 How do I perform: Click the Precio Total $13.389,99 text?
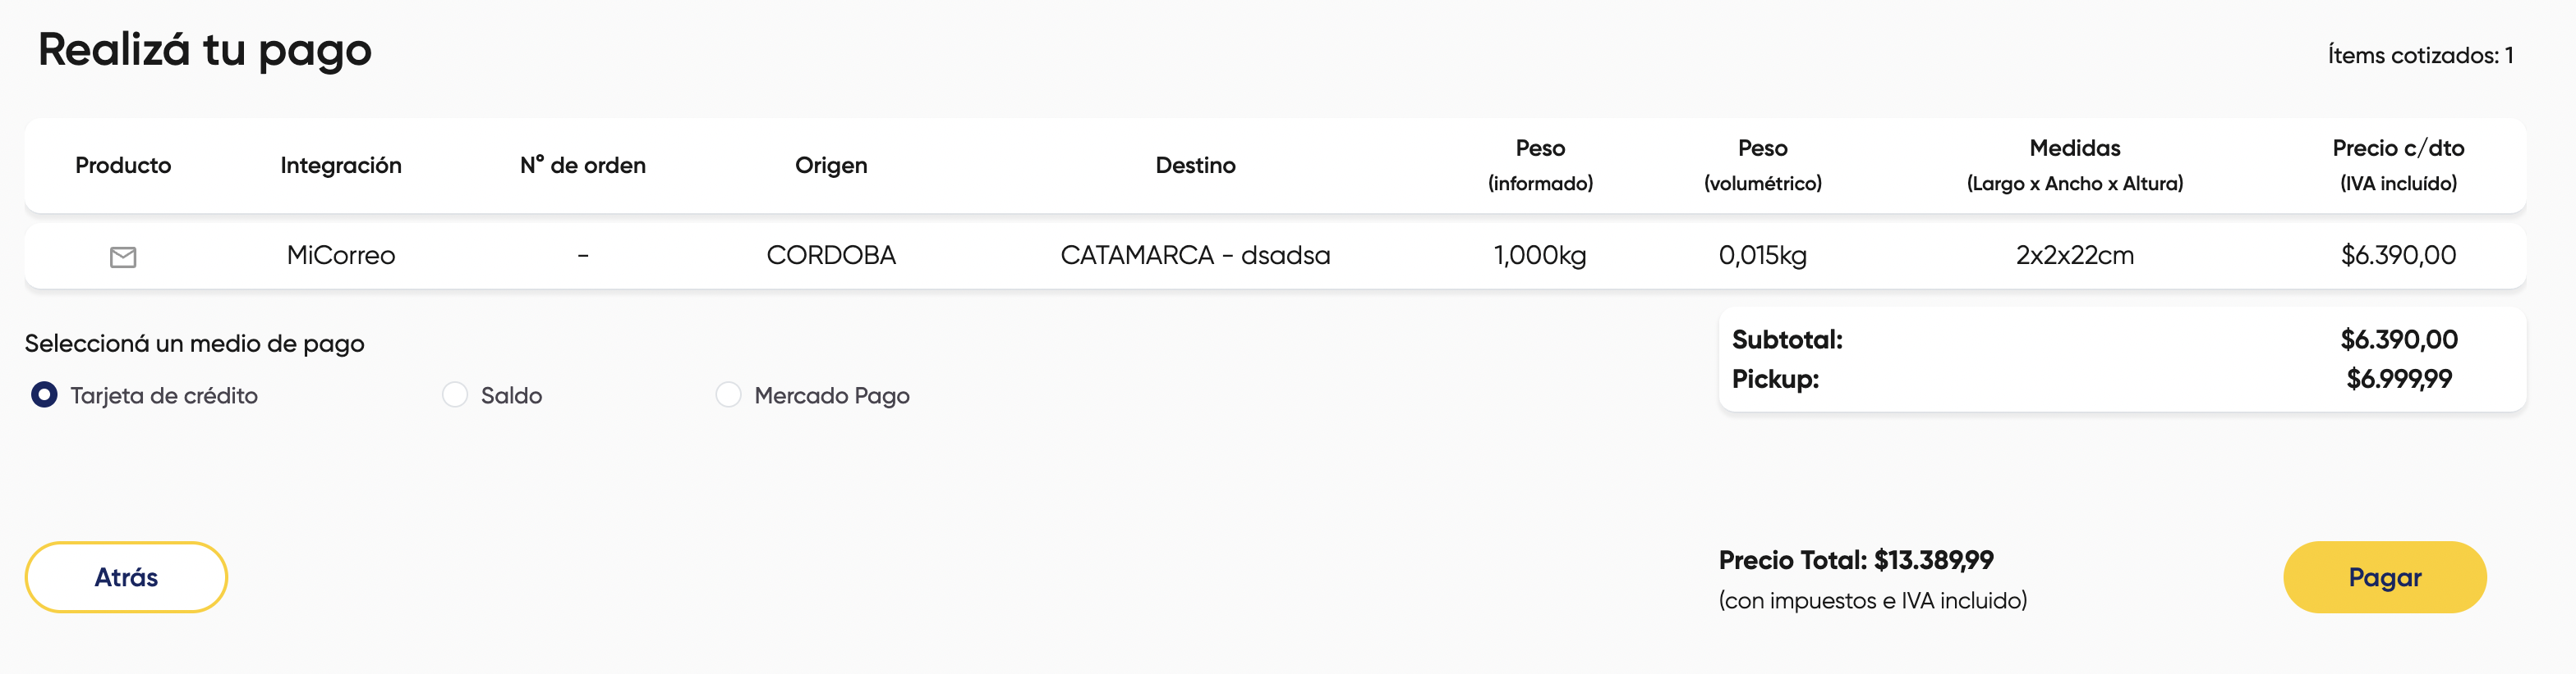[1856, 560]
